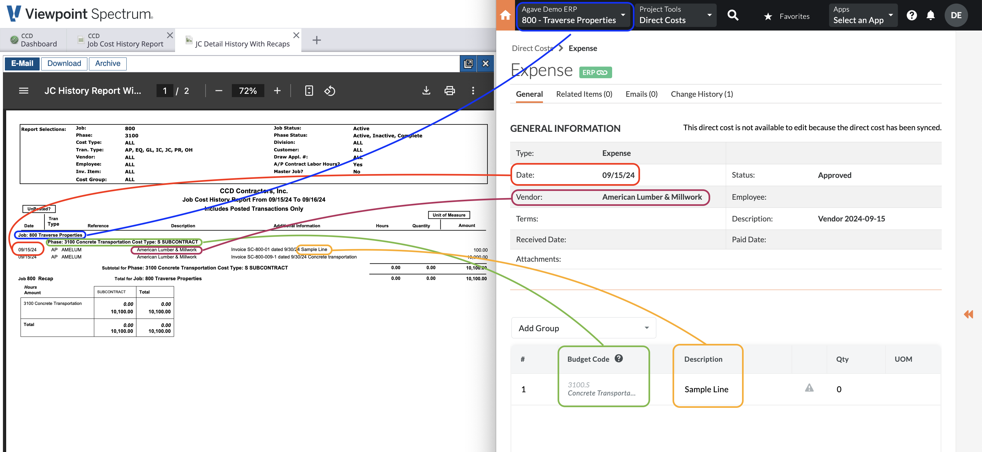Add a new Spectrum tab
Screen dimensions: 982x452
pyautogui.click(x=316, y=40)
